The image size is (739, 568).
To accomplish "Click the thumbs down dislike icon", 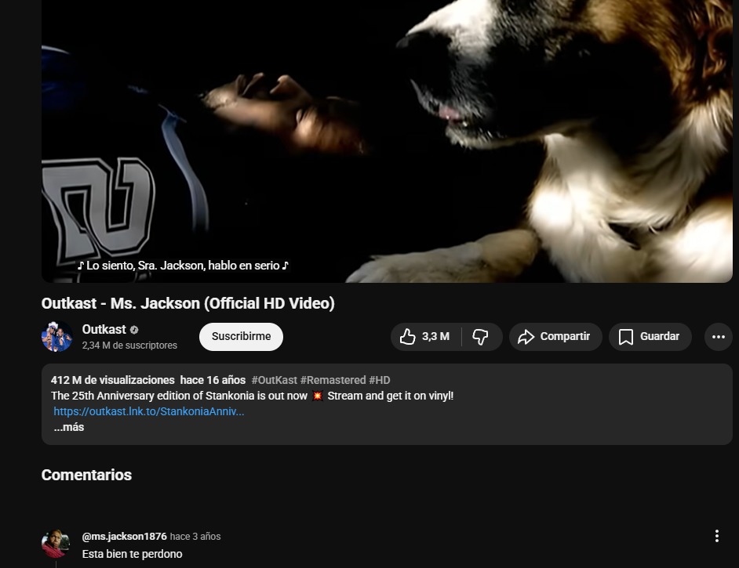I will tap(481, 337).
